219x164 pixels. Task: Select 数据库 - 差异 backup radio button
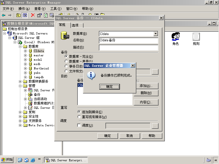tap(66, 61)
